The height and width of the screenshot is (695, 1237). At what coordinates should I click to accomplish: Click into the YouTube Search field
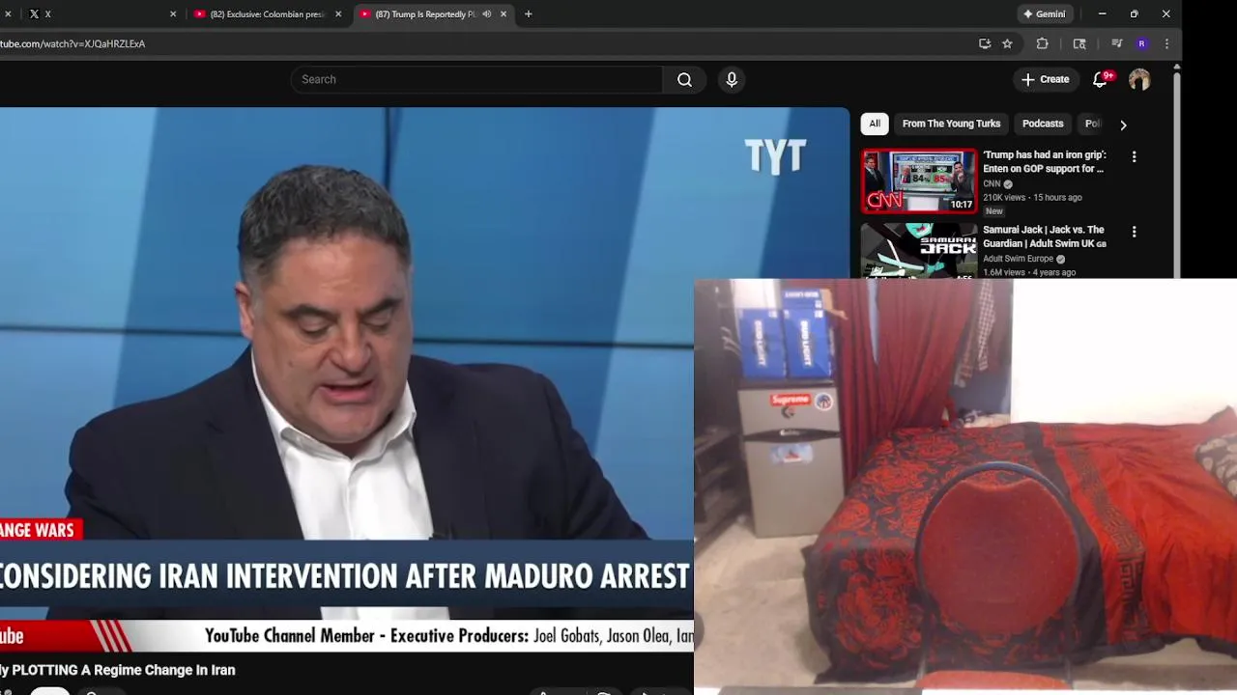(x=476, y=79)
